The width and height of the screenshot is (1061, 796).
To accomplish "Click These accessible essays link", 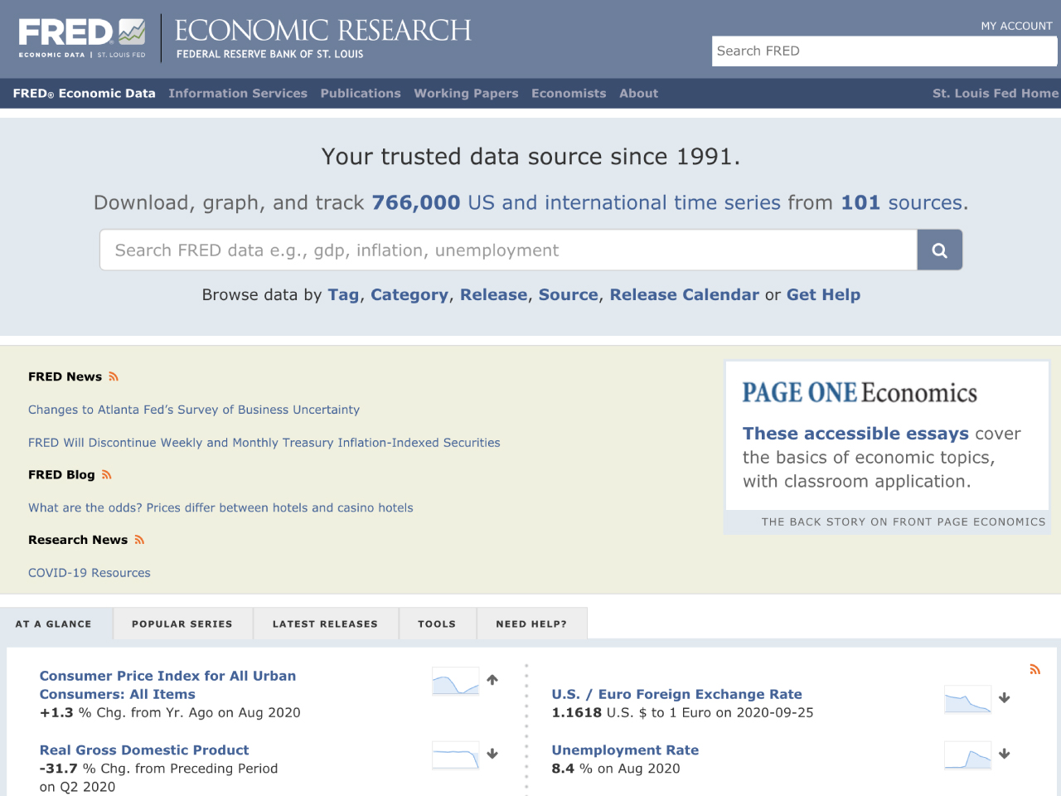I will (x=855, y=434).
